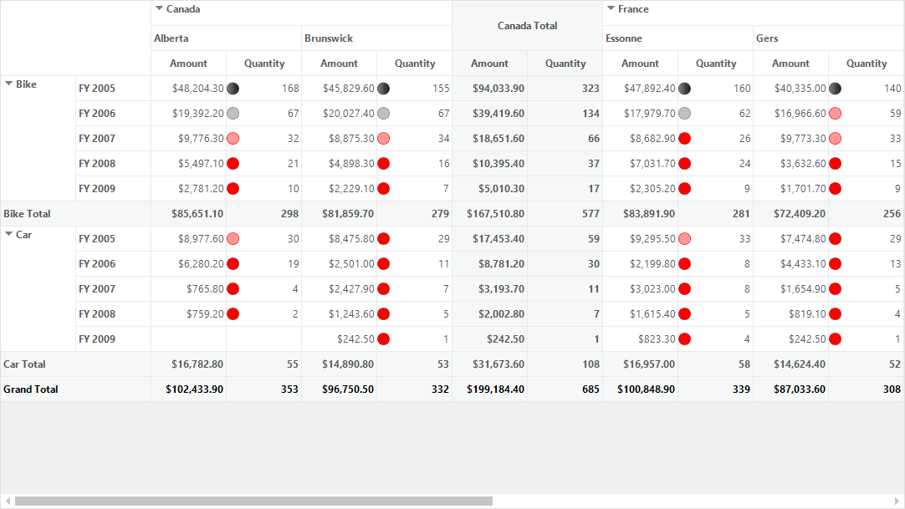The width and height of the screenshot is (905, 509).
Task: Select Bike FY 2005 row header
Action: (x=113, y=89)
